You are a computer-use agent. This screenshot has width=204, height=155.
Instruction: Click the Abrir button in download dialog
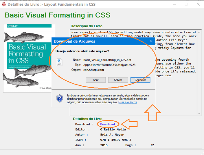click(x=96, y=80)
